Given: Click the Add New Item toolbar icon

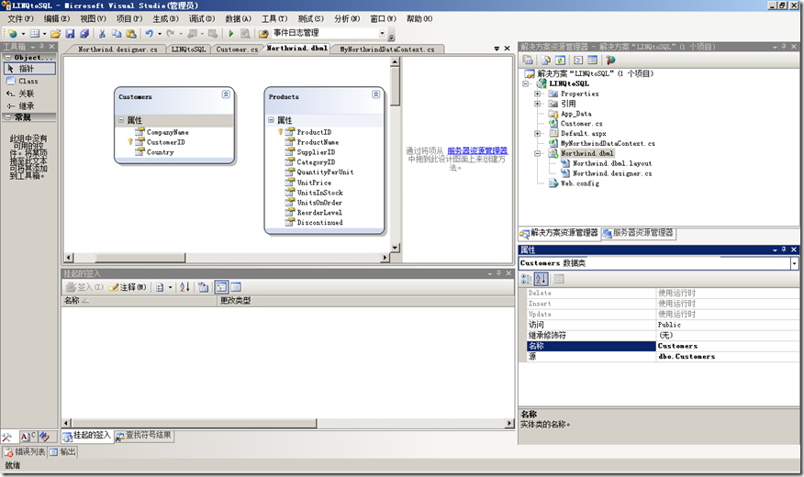Looking at the screenshot, I should point(34,34).
